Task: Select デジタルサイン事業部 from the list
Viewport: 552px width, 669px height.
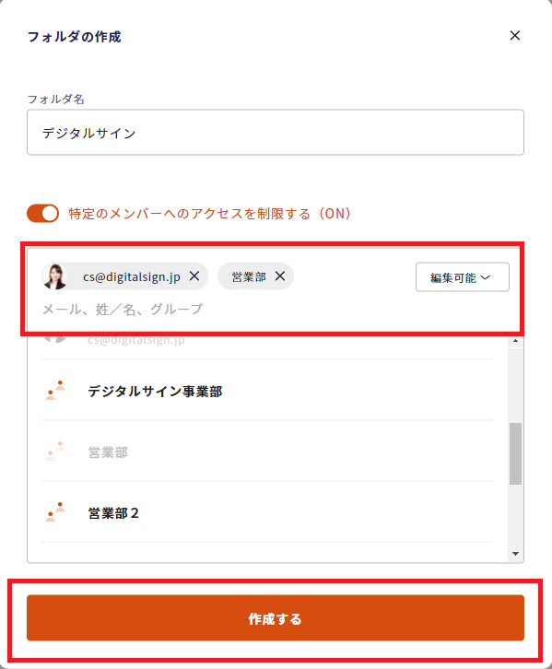Action: click(267, 391)
